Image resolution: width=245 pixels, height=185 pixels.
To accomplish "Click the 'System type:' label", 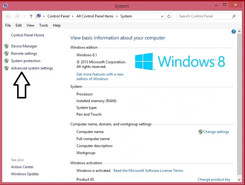I will point(87,108).
